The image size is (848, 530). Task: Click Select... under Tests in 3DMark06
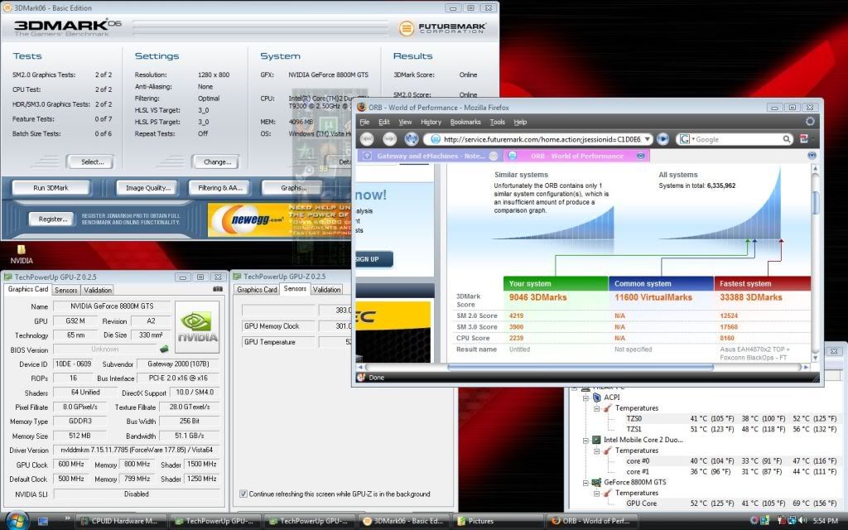pyautogui.click(x=92, y=161)
